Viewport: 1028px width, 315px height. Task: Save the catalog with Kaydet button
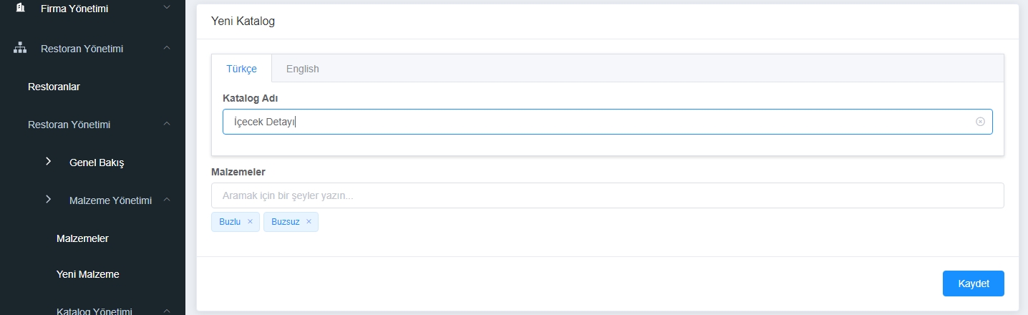pyautogui.click(x=973, y=283)
